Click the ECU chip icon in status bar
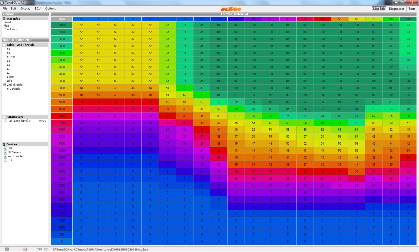419x252 pixels. click(x=7, y=249)
